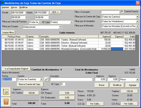Screen dimensions: 141x108
Task: Click the Limpiar filtros button
Action: click(x=8, y=32)
